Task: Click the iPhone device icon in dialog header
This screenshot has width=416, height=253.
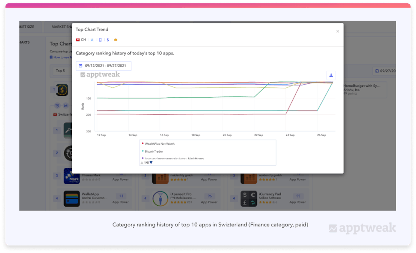Action: pyautogui.click(x=100, y=40)
